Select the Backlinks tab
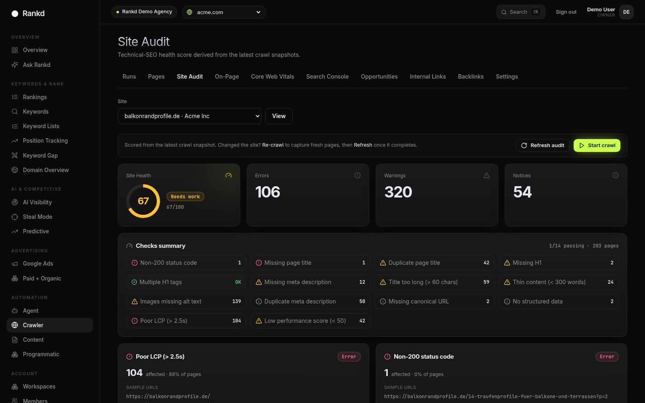This screenshot has width=645, height=403. pos(471,77)
